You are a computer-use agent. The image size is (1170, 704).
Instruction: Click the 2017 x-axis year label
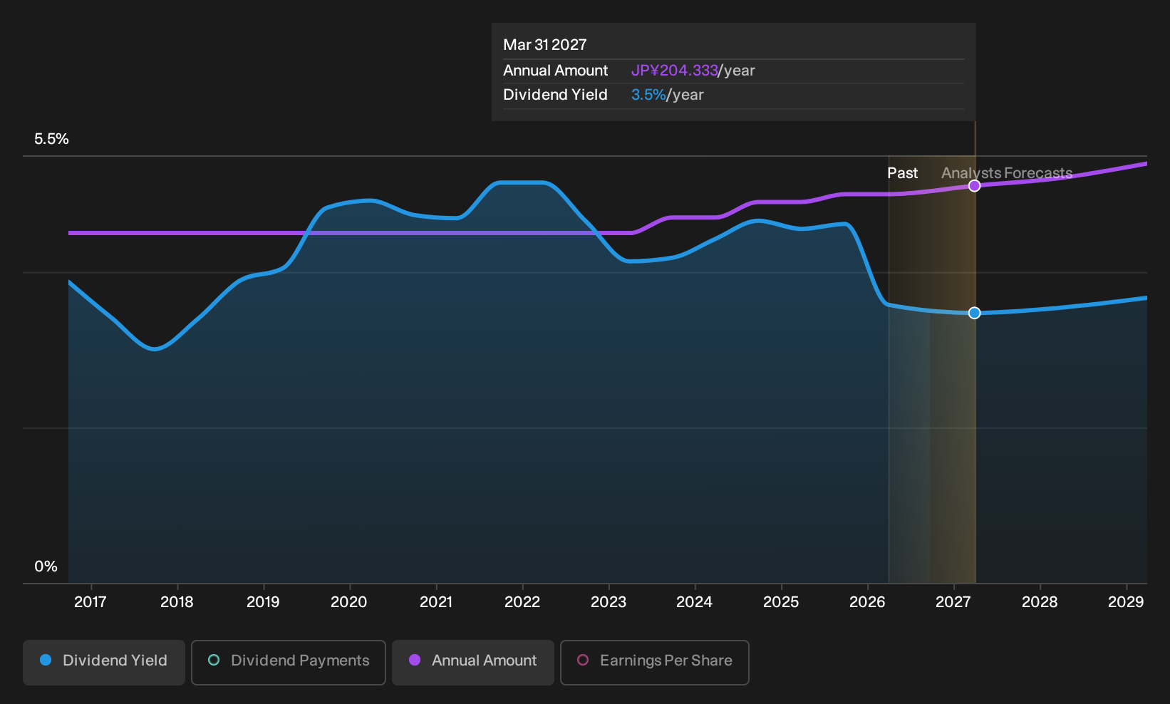[90, 602]
